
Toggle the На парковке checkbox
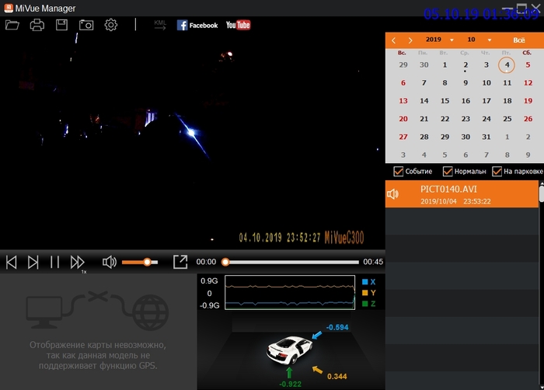[497, 172]
